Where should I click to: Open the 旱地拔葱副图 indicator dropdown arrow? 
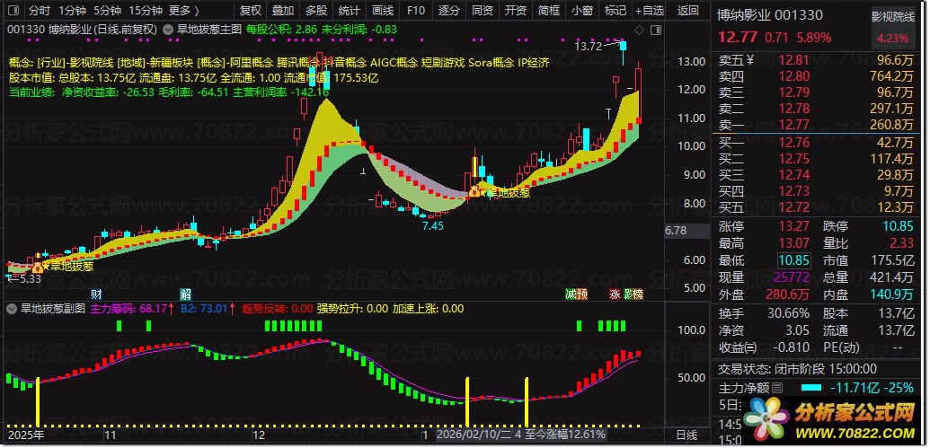coord(12,308)
